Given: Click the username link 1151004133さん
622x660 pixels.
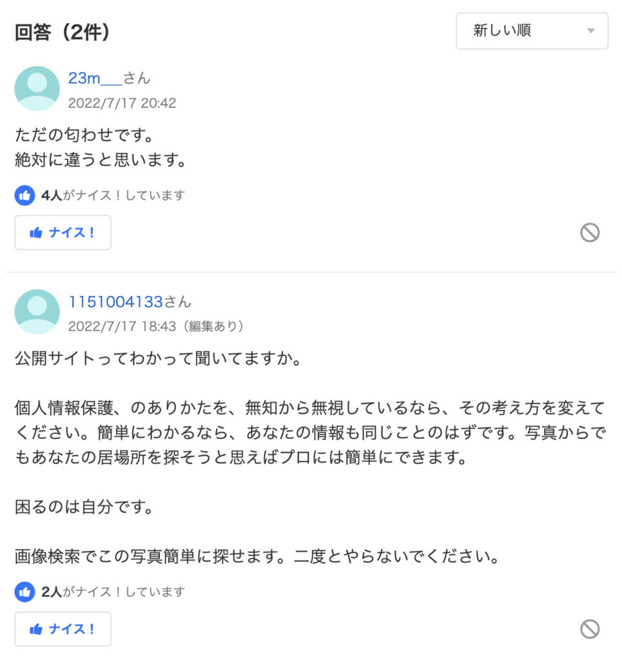Looking at the screenshot, I should pos(130,302).
